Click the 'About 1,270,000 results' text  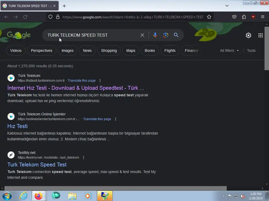[x=40, y=66]
